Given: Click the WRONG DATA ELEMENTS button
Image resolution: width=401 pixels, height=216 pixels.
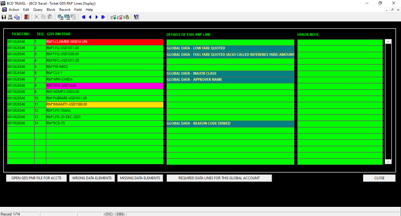Looking at the screenshot, I should 92,178.
